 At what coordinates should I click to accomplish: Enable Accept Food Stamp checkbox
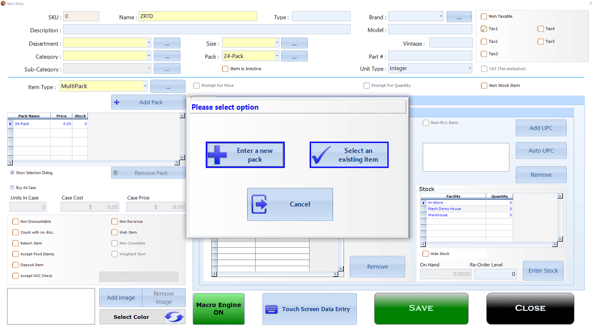tap(15, 254)
